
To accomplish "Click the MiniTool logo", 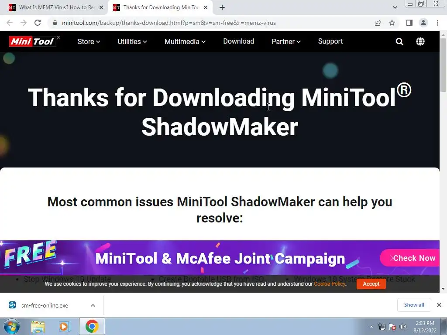I will tap(34, 41).
